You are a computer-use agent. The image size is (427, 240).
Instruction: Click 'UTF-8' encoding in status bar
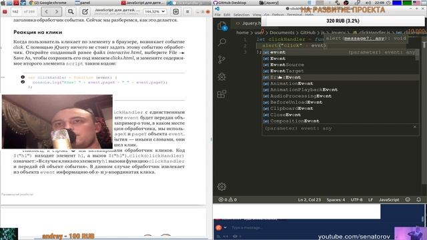356,200
